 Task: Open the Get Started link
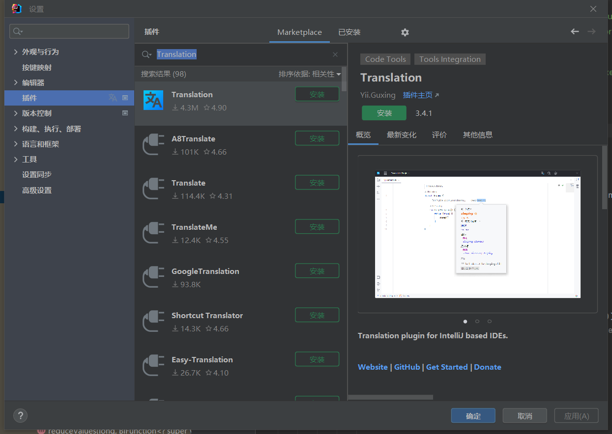pyautogui.click(x=447, y=367)
